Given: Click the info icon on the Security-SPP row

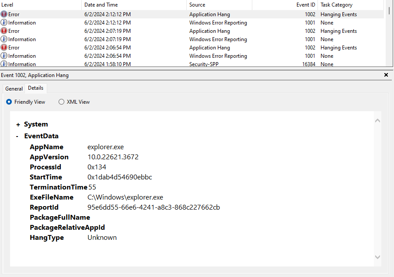Looking at the screenshot, I should (4, 63).
